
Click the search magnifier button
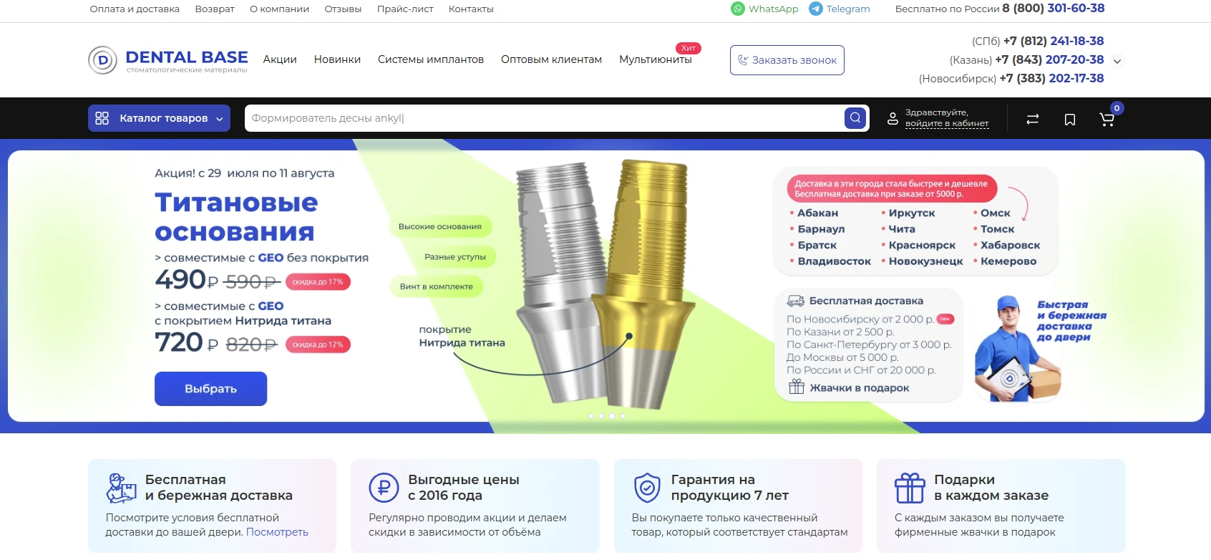click(855, 117)
